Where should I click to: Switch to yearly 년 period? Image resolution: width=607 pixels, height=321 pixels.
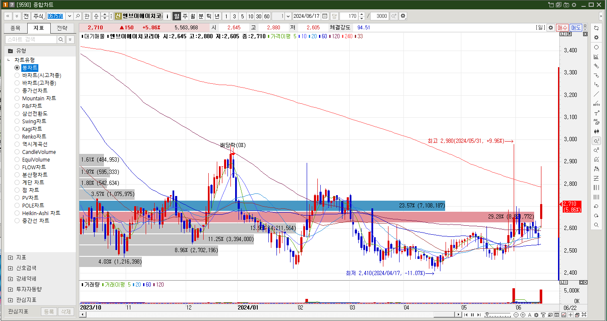(217, 16)
